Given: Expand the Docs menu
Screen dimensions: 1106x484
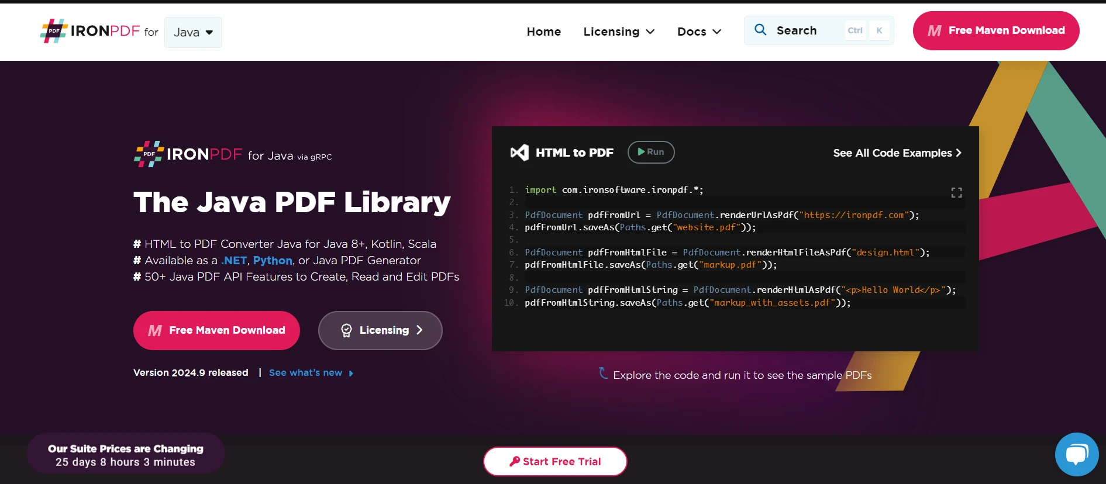Looking at the screenshot, I should coord(699,32).
